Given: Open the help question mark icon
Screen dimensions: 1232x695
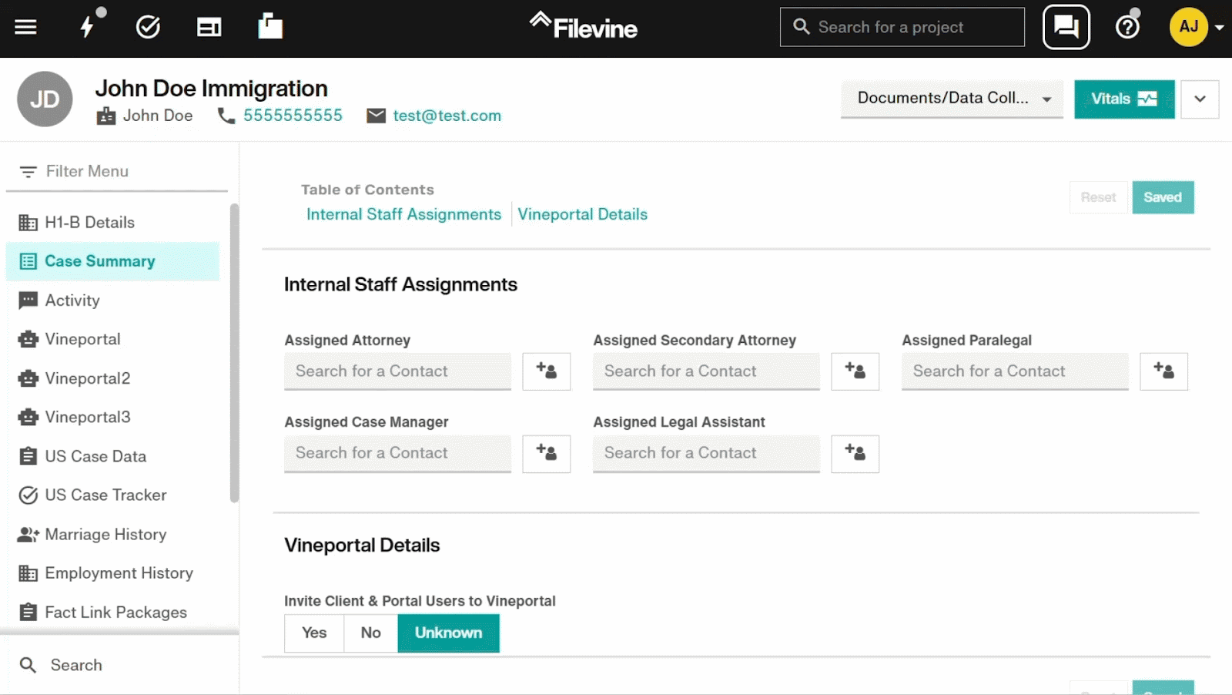Looking at the screenshot, I should pyautogui.click(x=1127, y=27).
